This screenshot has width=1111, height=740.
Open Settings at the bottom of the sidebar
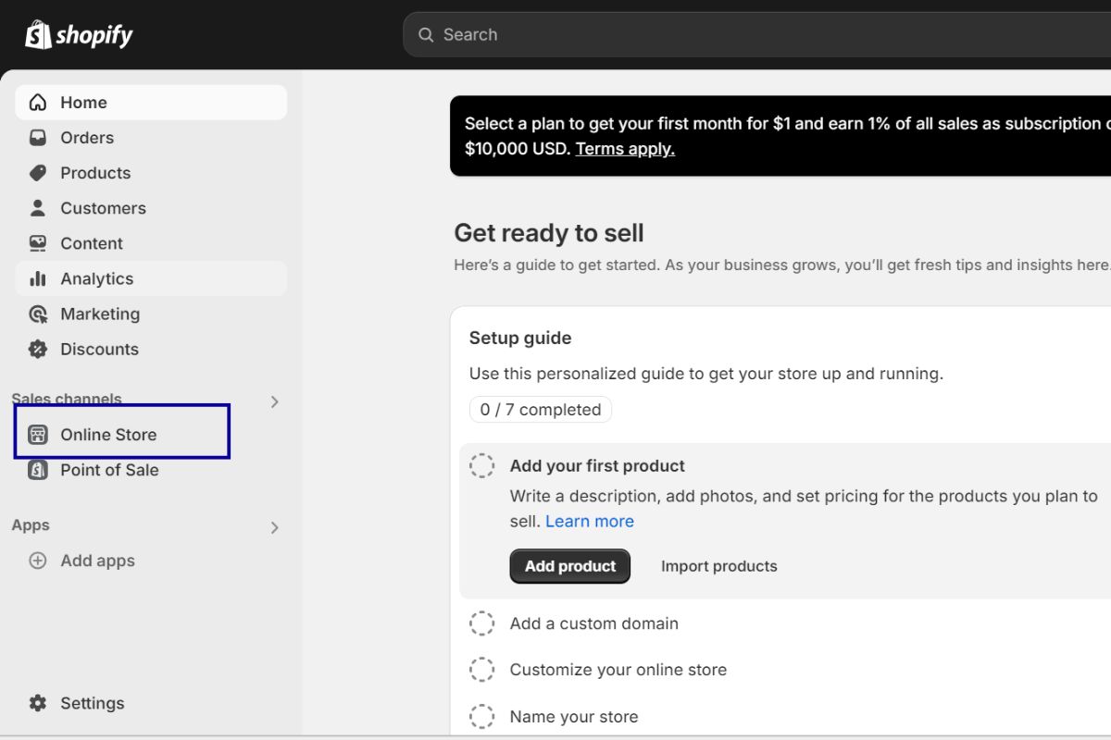(151, 702)
